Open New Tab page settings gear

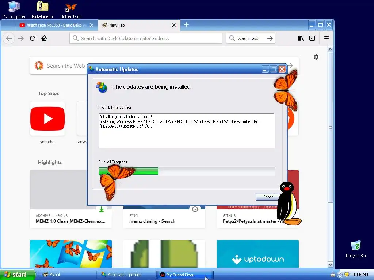point(316,57)
